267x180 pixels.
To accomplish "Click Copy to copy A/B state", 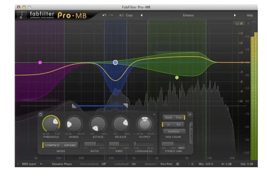I will point(129,15).
